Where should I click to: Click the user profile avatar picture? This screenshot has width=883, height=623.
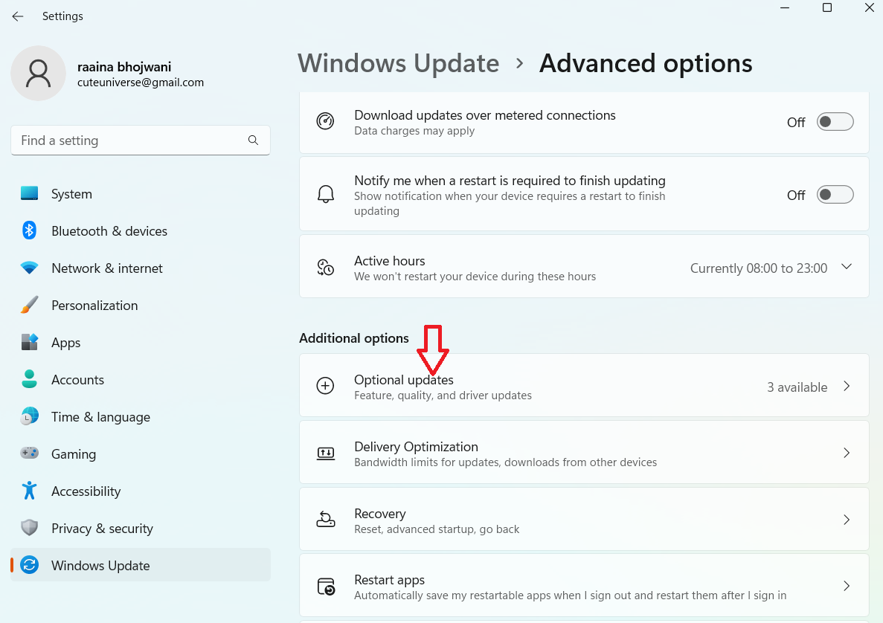coord(38,74)
